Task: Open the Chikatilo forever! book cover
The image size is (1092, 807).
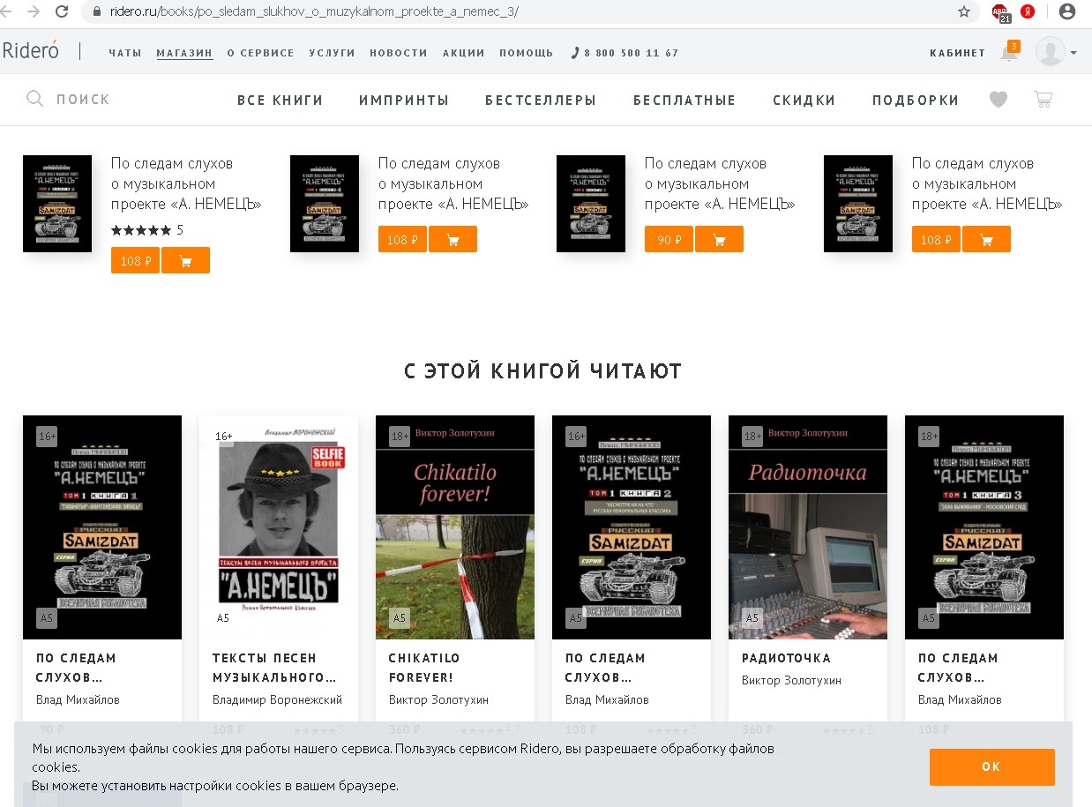Action: click(455, 527)
